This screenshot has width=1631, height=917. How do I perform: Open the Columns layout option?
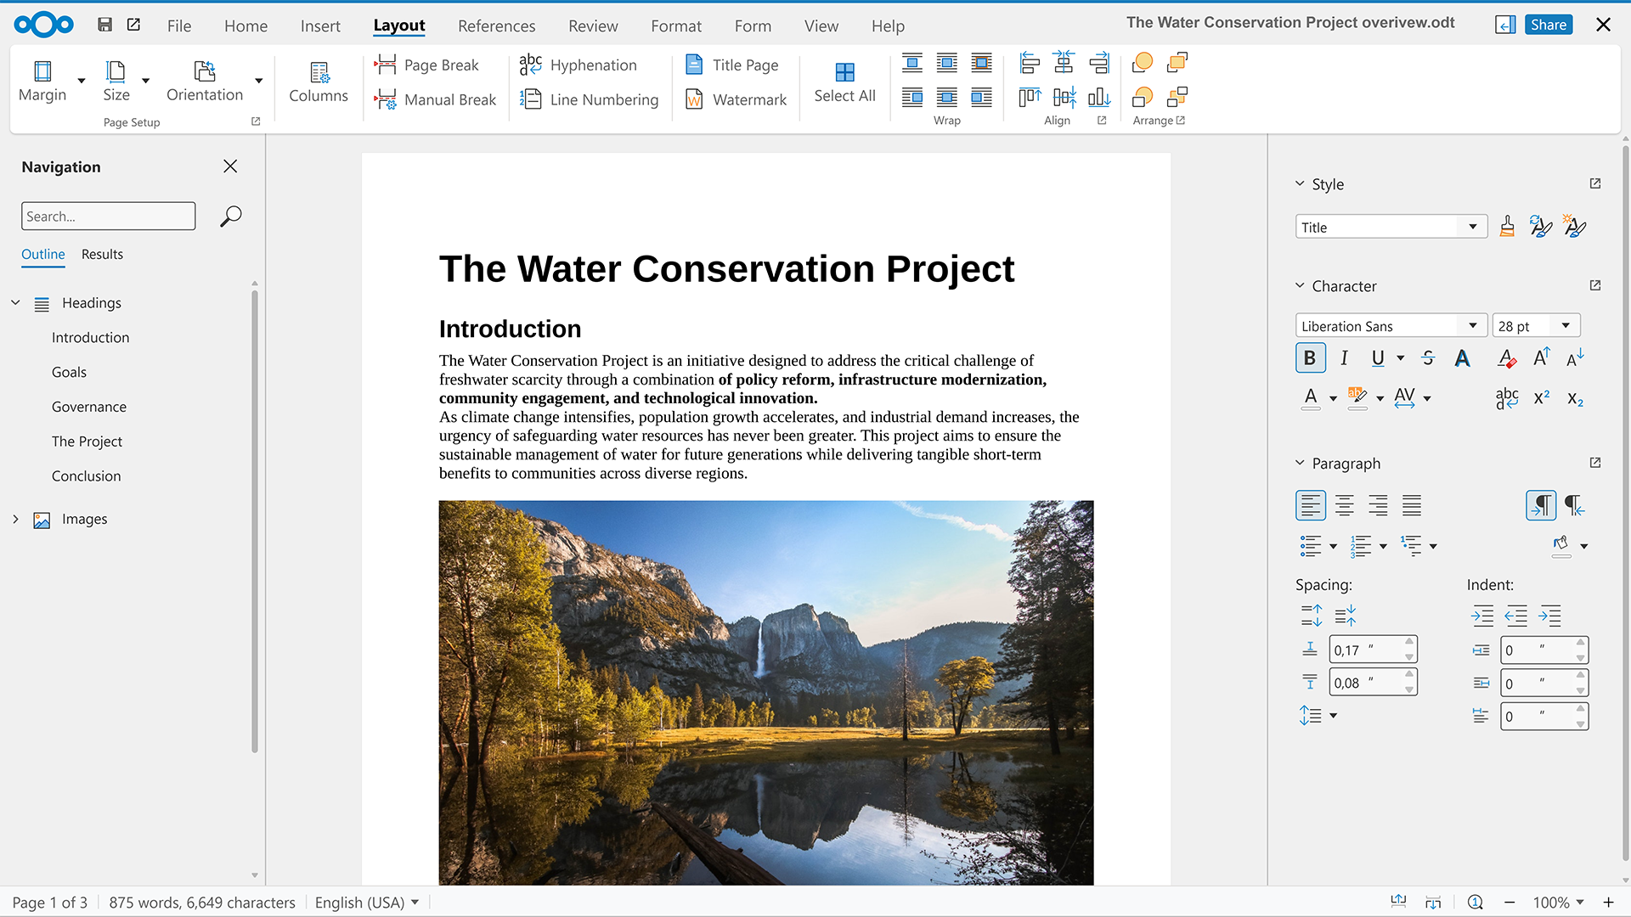click(x=319, y=82)
